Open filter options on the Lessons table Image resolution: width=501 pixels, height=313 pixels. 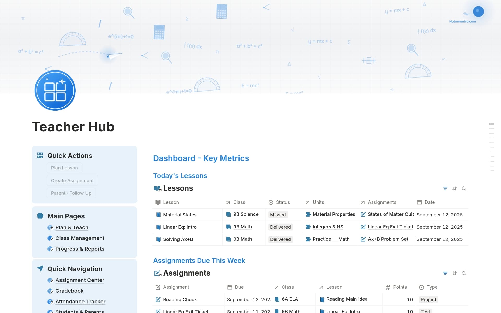pos(445,188)
